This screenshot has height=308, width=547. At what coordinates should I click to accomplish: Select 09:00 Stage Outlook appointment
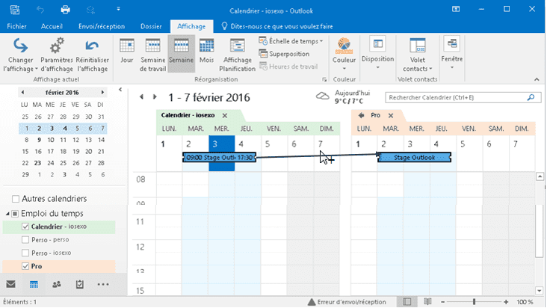(x=220, y=157)
